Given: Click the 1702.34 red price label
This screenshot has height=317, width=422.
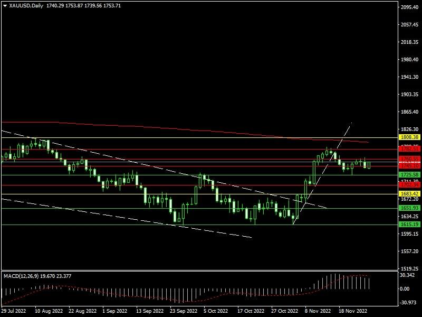Looking at the screenshot, I should click(x=410, y=185).
